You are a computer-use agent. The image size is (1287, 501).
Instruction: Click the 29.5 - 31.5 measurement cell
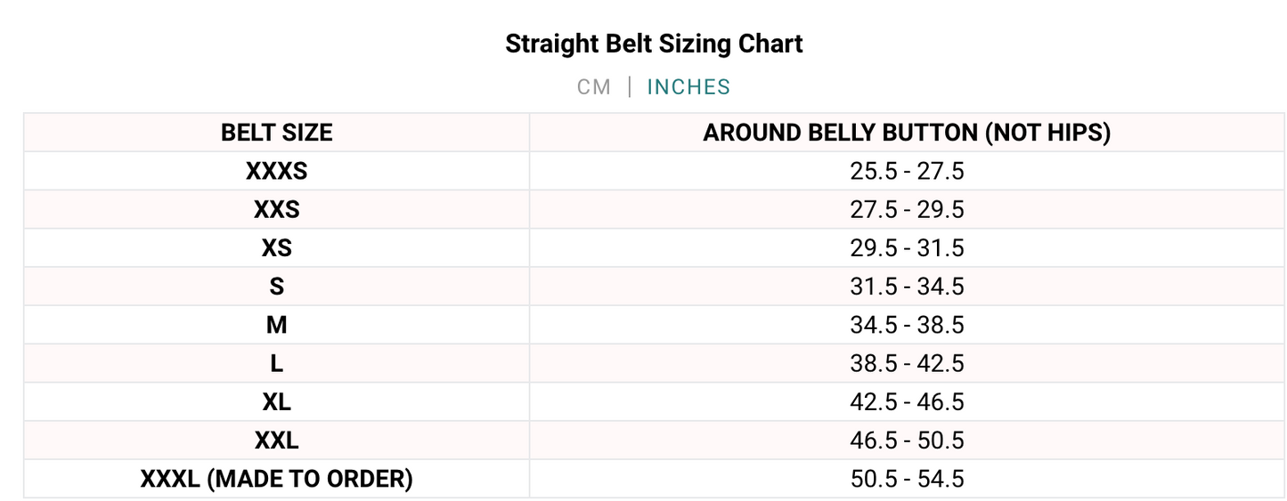click(x=907, y=248)
